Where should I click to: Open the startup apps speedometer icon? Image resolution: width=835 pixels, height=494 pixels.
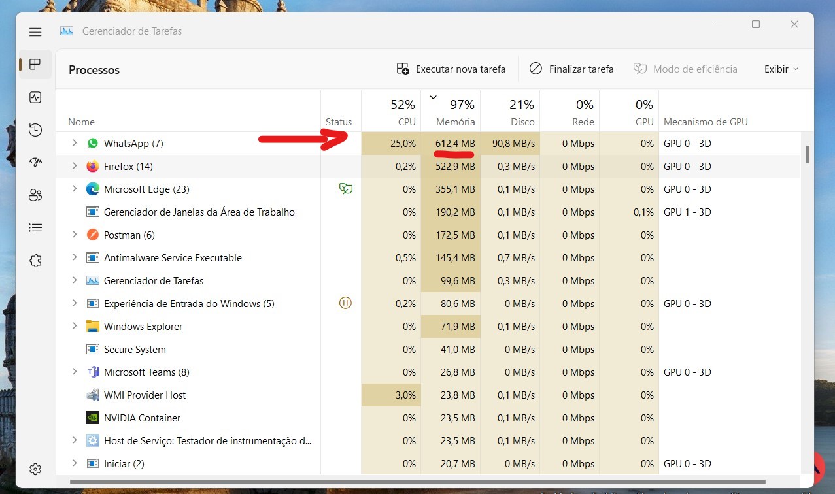(x=35, y=162)
